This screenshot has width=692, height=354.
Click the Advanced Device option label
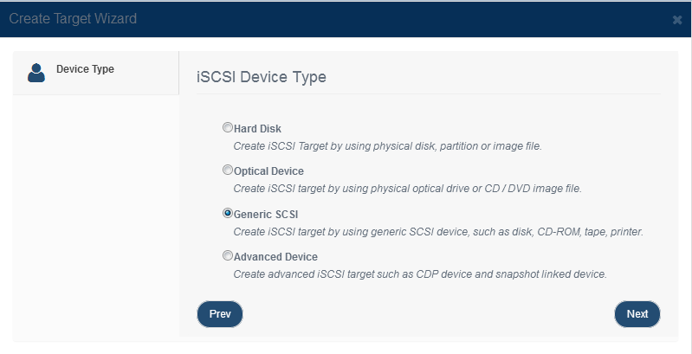275,256
